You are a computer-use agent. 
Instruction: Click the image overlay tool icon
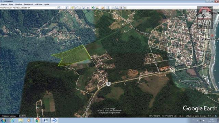tap(84, 8)
